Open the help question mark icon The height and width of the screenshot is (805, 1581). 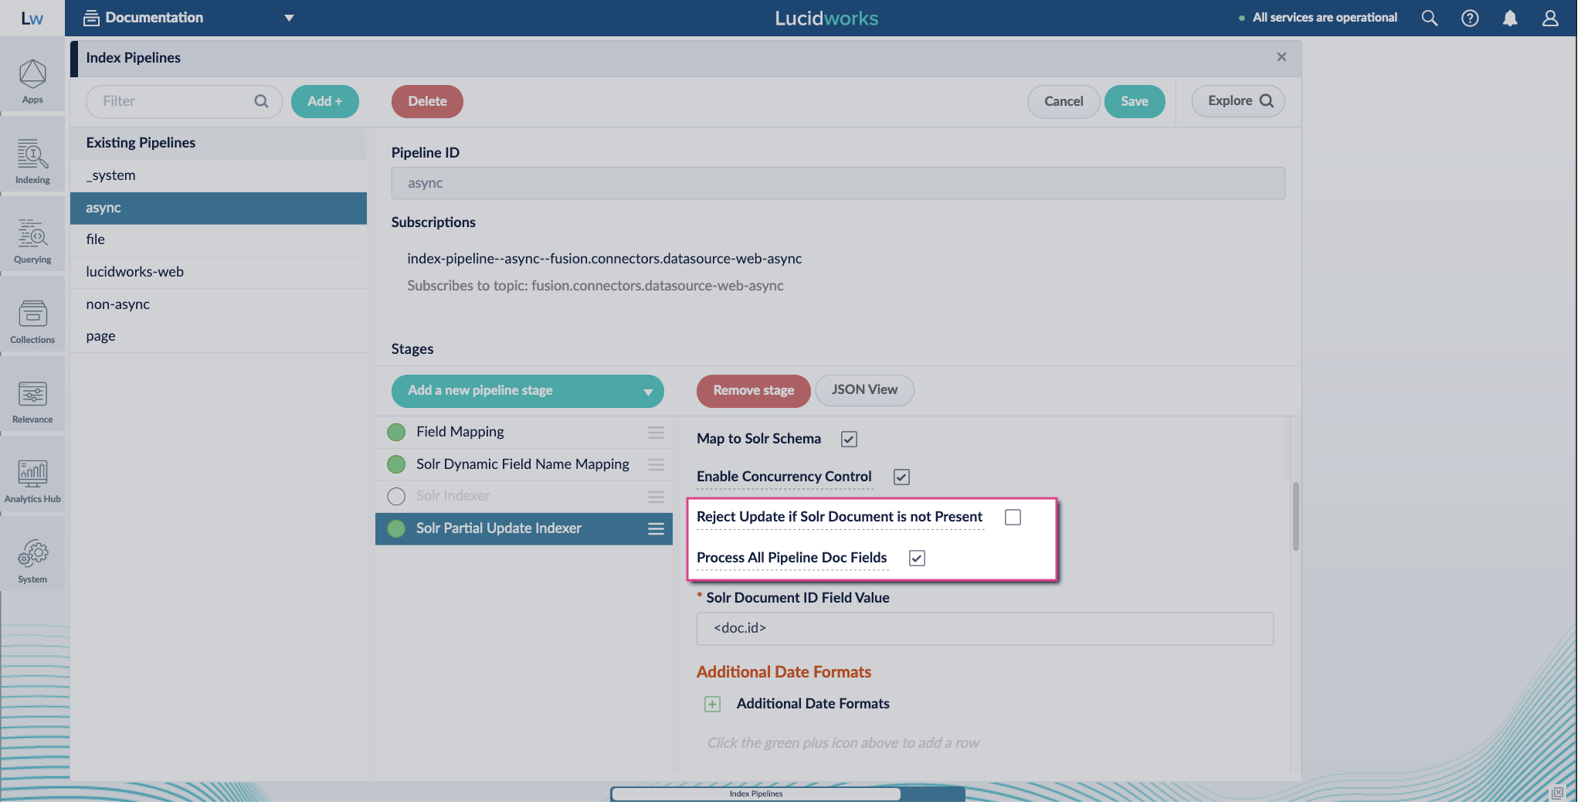1470,18
